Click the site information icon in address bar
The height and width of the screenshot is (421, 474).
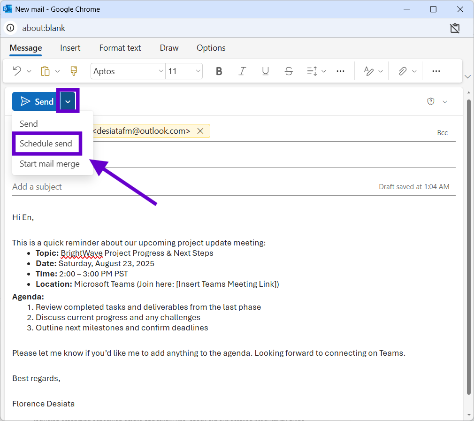point(10,28)
